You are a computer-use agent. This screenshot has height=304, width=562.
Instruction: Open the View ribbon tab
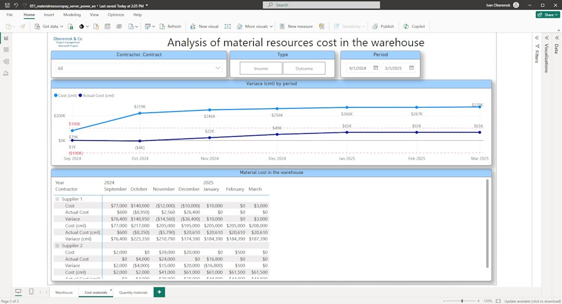pyautogui.click(x=94, y=15)
